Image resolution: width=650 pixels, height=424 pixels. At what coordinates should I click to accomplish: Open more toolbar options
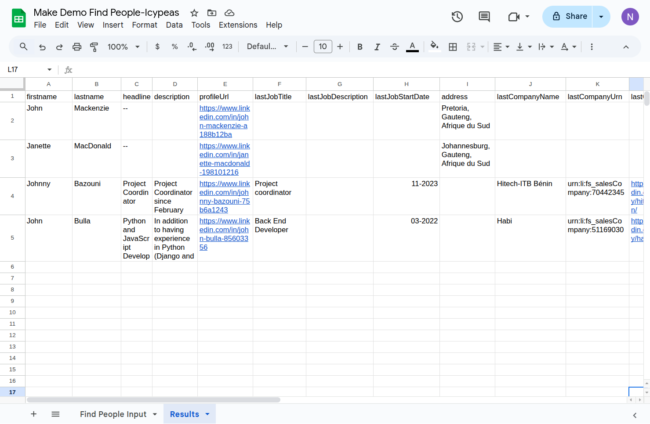click(592, 47)
